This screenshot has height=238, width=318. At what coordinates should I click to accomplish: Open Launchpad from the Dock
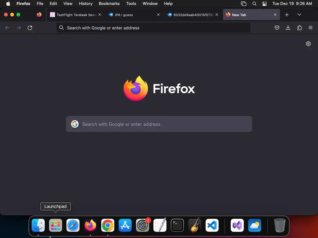pos(56,225)
